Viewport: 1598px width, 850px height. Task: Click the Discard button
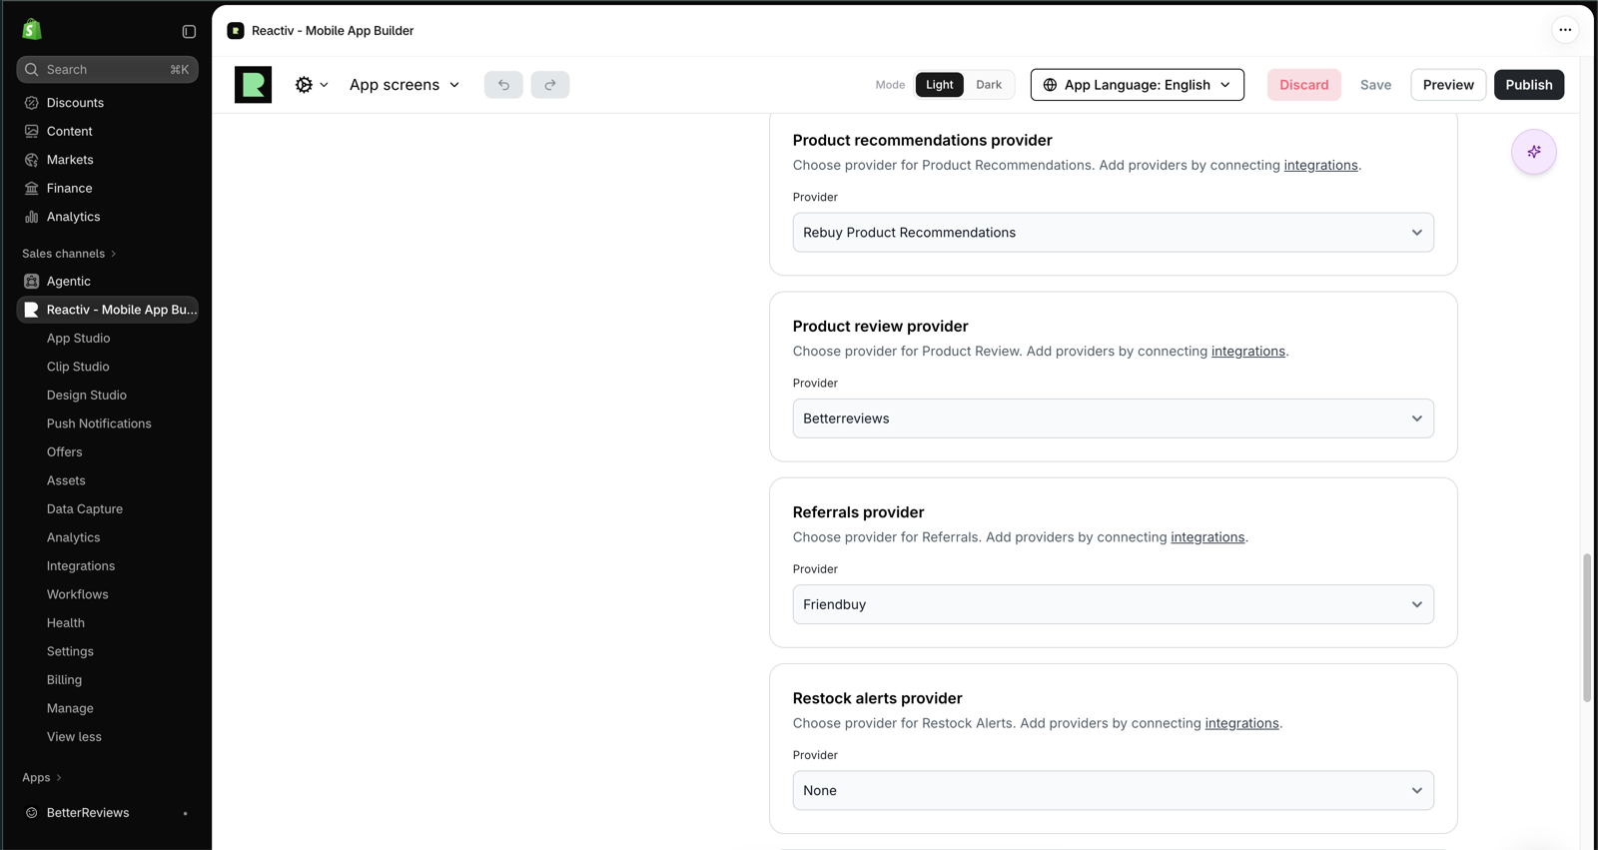1303,85
